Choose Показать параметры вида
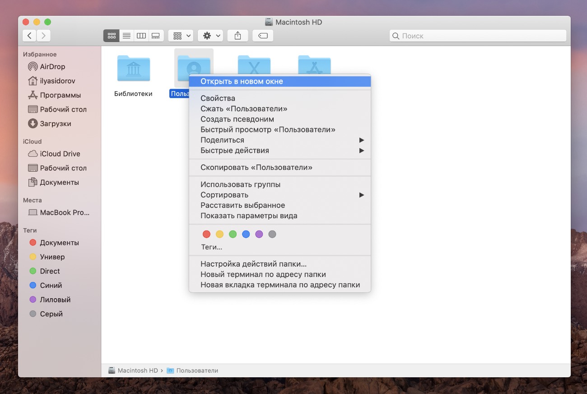587x394 pixels. [x=280, y=216]
